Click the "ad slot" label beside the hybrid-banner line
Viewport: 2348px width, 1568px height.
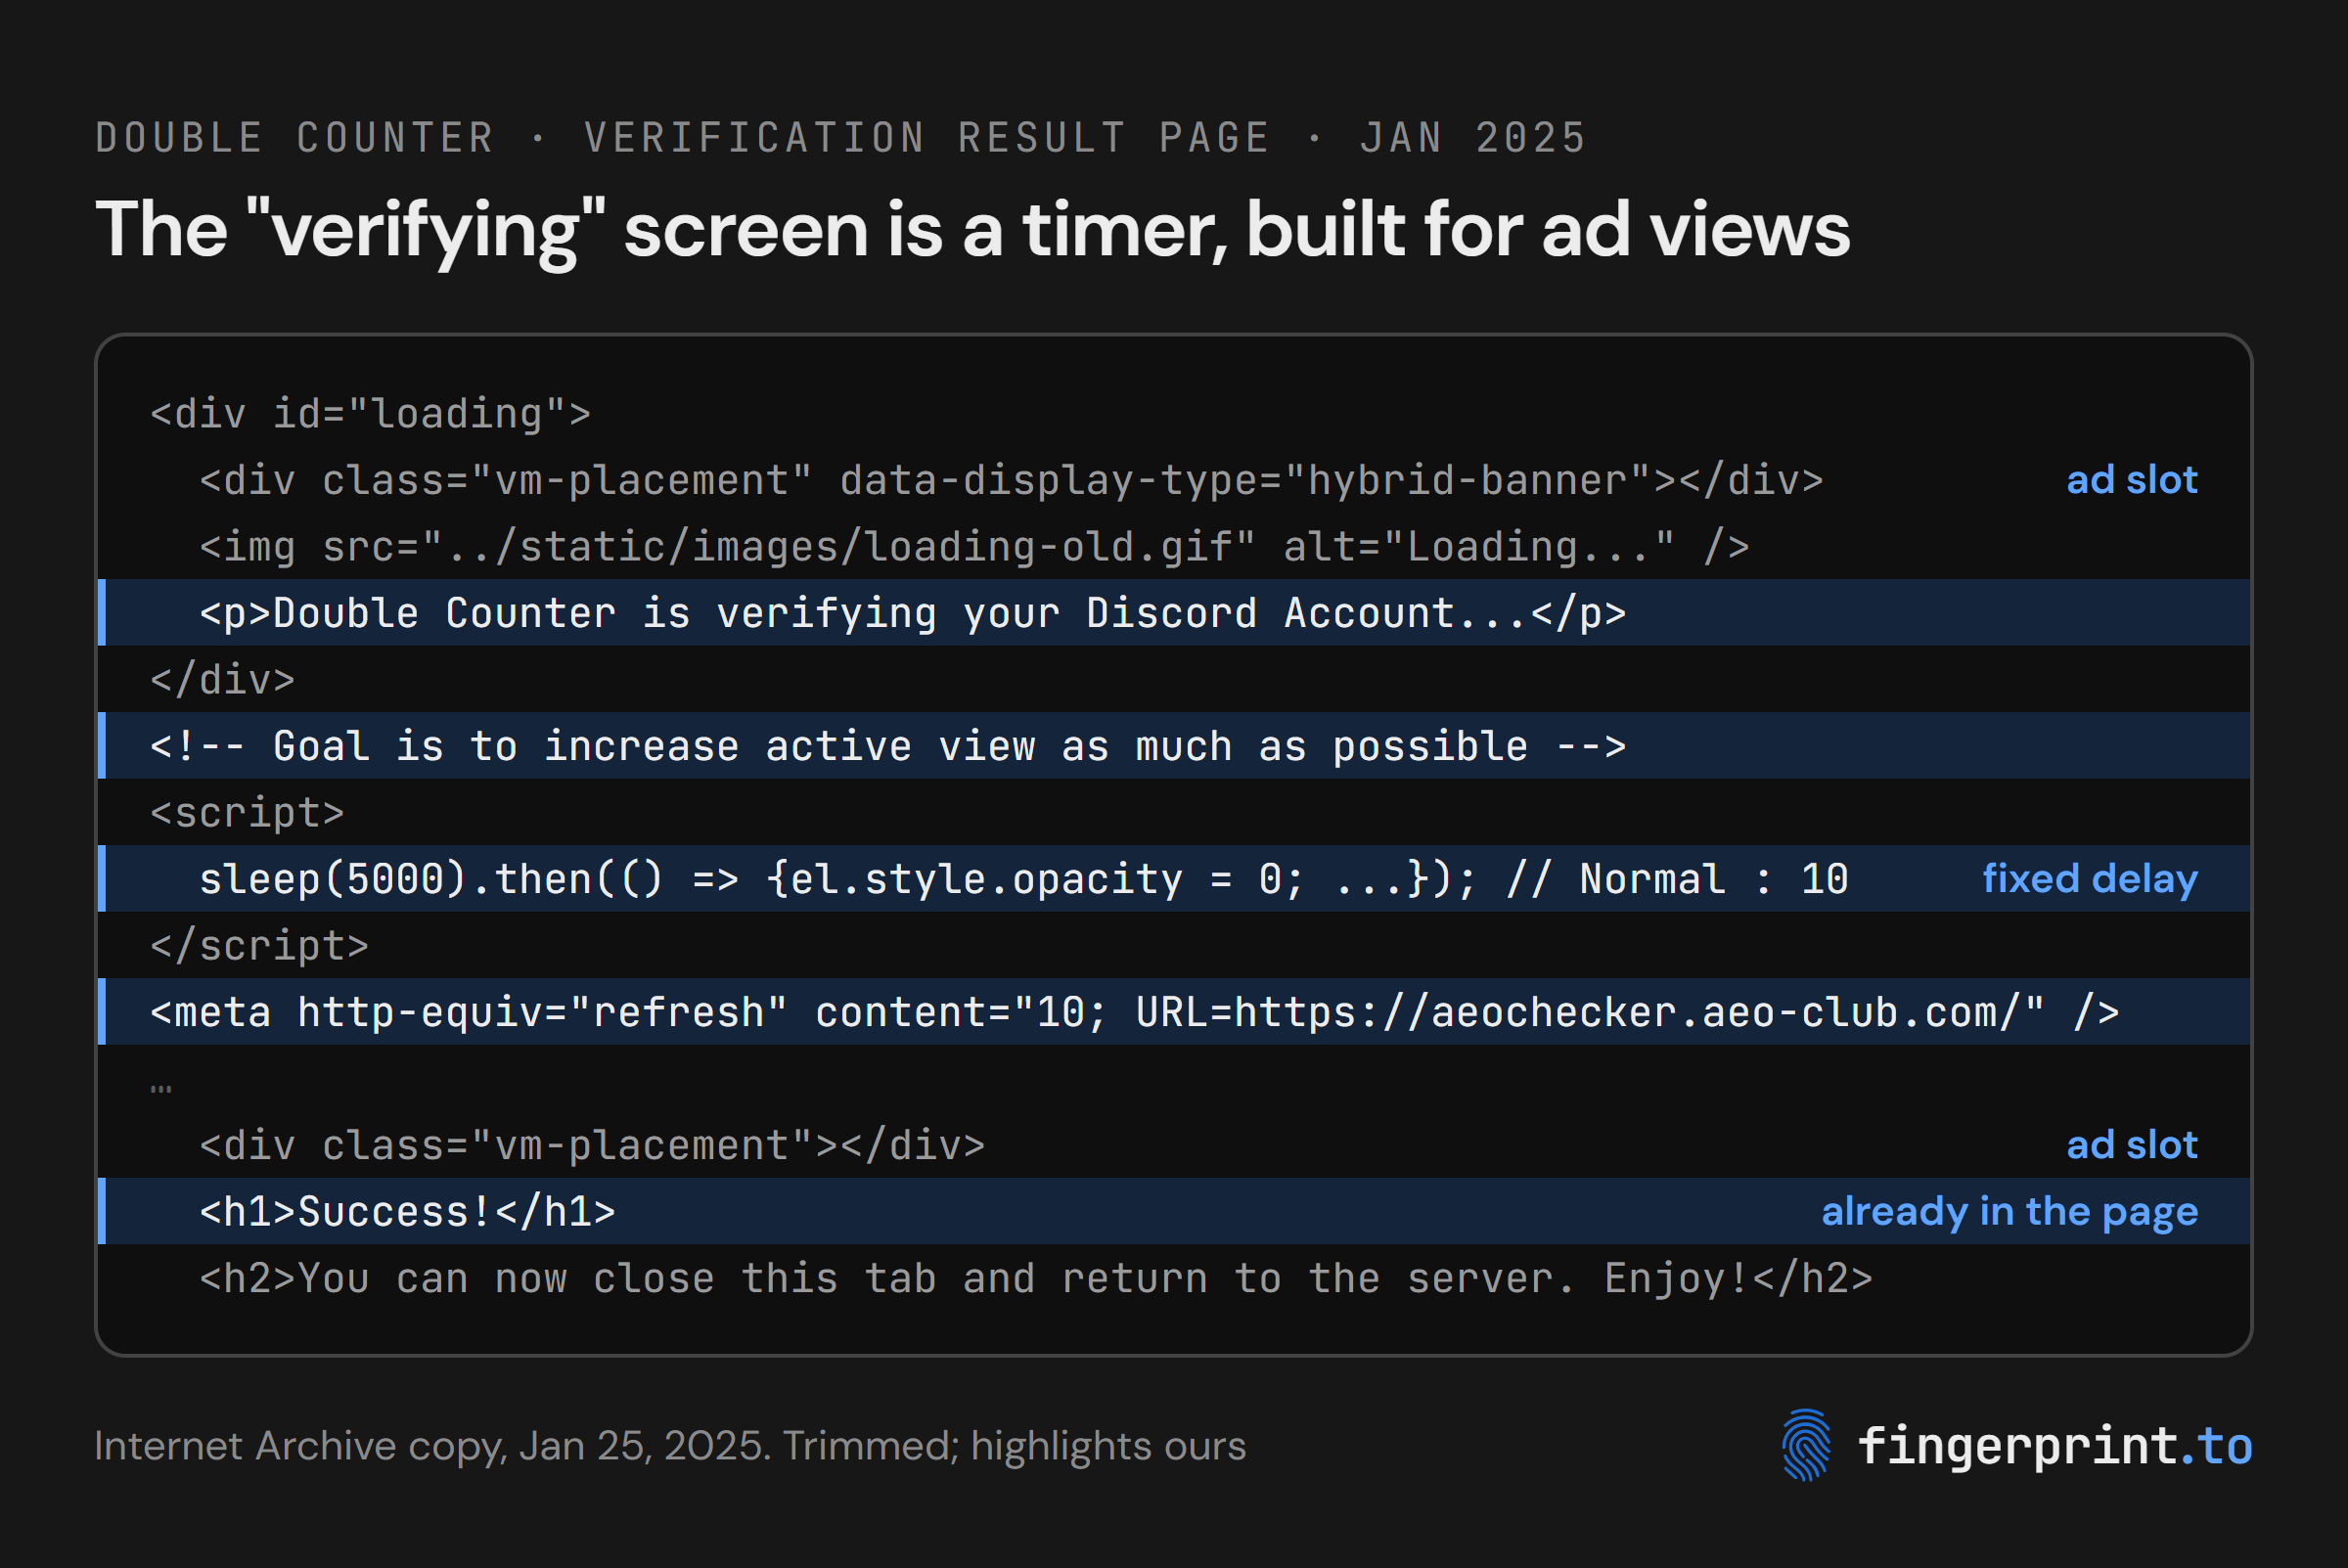(x=2132, y=480)
